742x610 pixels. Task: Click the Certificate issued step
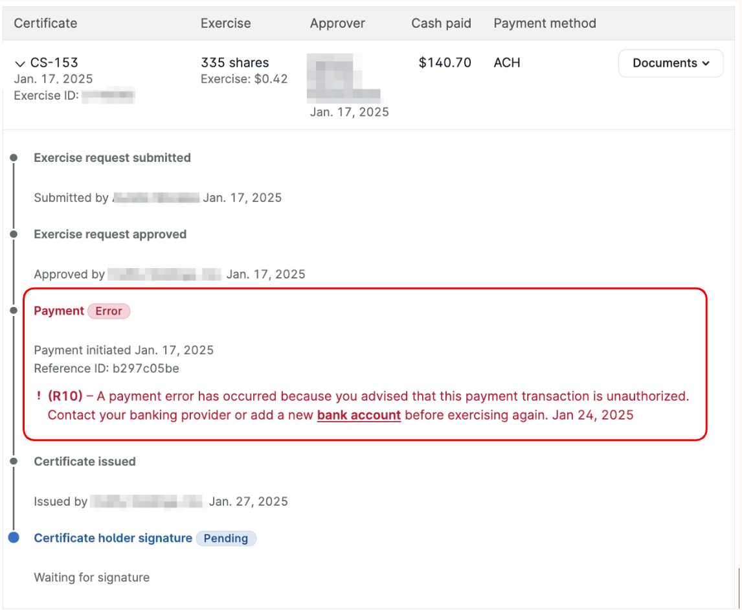(x=85, y=462)
